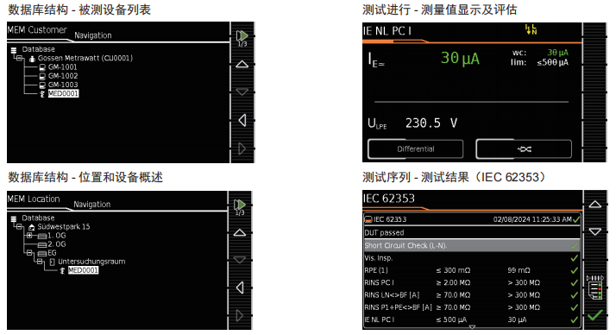Select the RPE (1) result row
The height and width of the screenshot is (335, 616).
point(472,270)
